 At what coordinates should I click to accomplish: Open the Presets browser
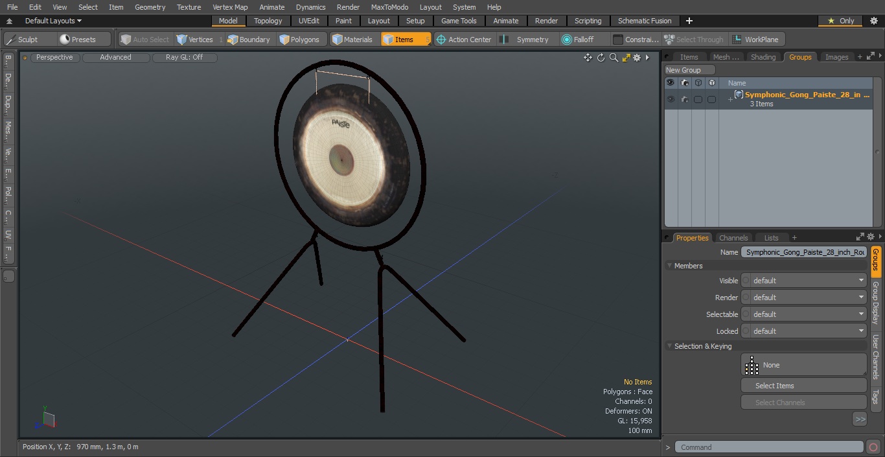click(x=84, y=40)
